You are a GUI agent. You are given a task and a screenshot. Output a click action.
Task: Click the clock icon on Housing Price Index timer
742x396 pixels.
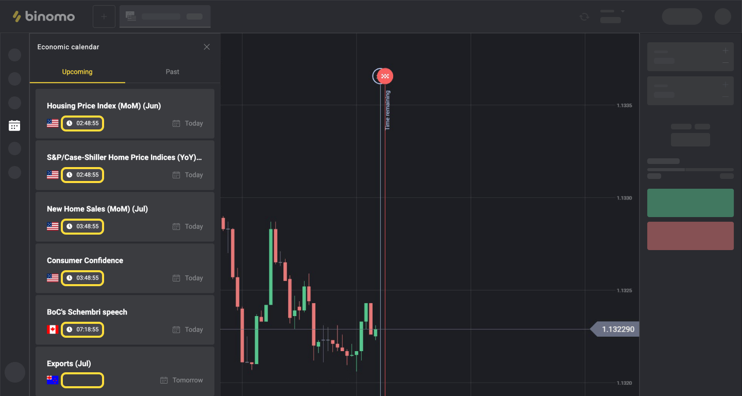70,123
